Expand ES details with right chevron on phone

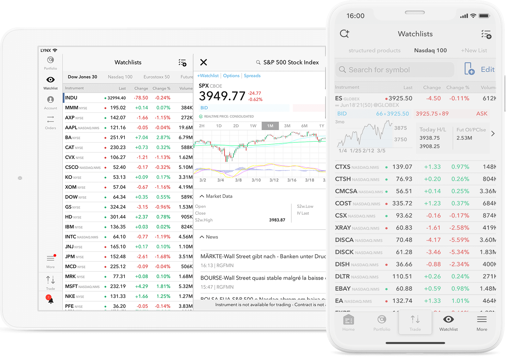(x=493, y=133)
